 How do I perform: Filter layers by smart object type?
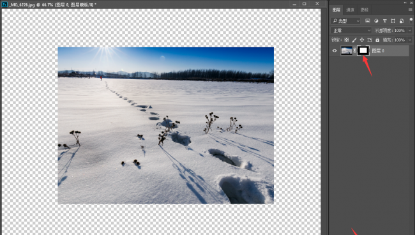(x=402, y=20)
